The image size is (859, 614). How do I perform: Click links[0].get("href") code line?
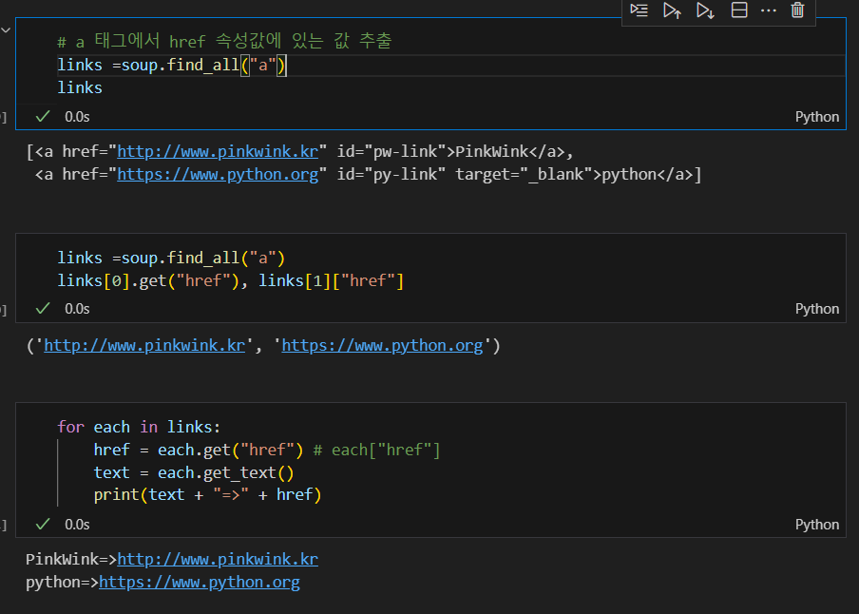pos(231,280)
